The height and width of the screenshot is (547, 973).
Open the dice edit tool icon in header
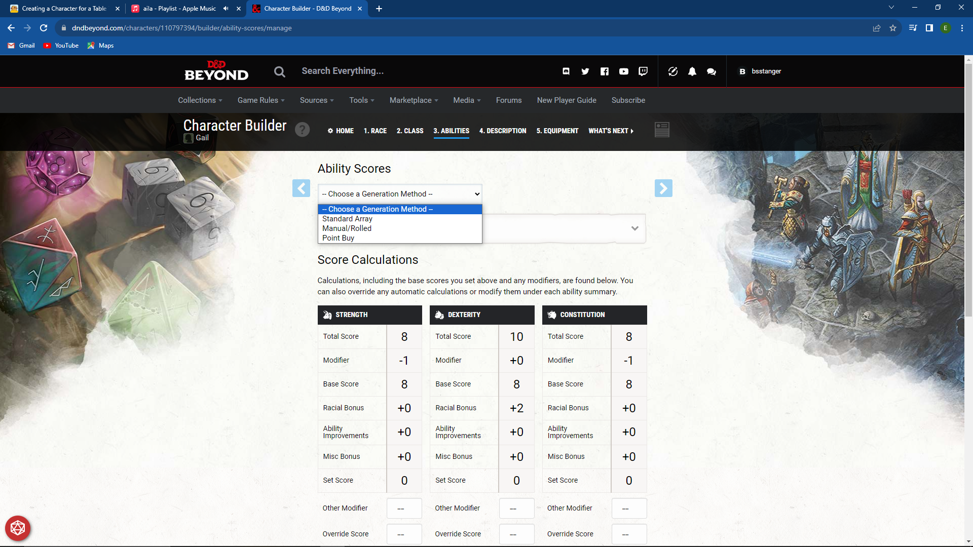[673, 71]
